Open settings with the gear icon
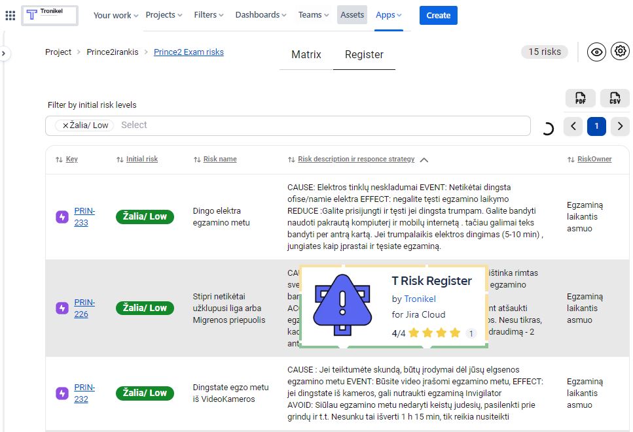This screenshot has width=633, height=432. [620, 51]
